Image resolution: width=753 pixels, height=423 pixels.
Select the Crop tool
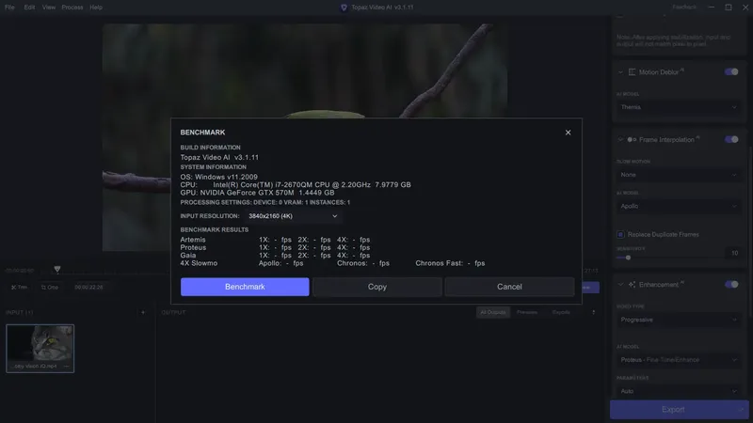50,288
